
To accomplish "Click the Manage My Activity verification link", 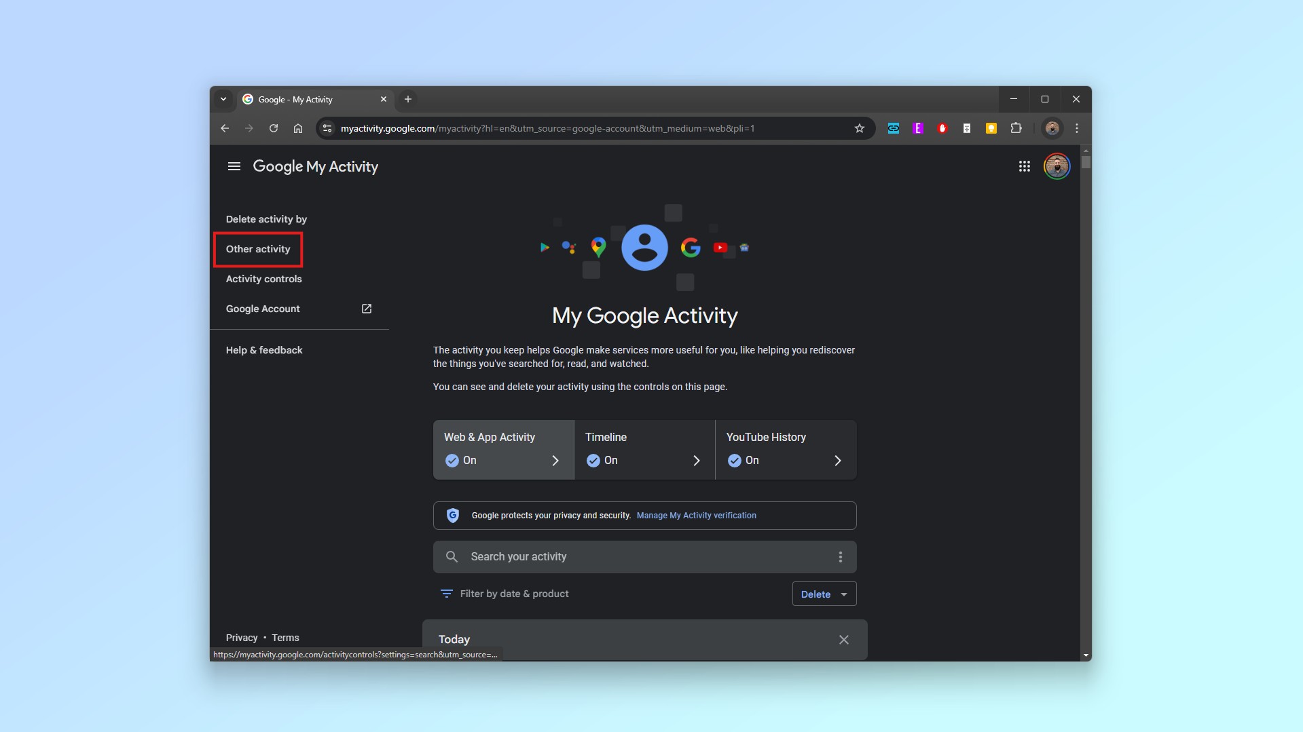I will click(696, 516).
